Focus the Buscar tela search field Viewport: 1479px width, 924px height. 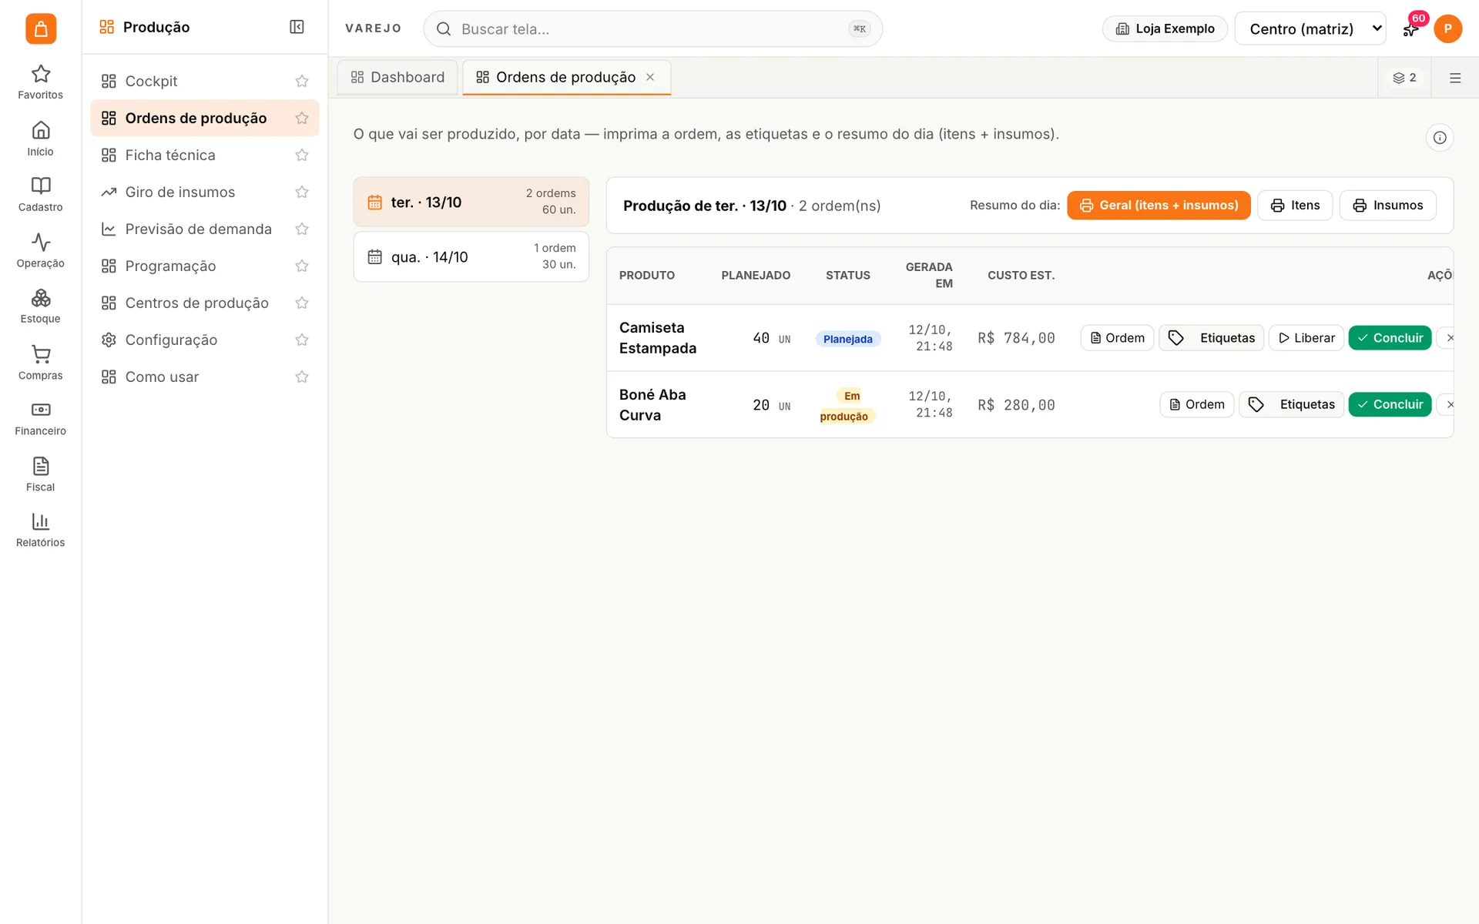pyautogui.click(x=652, y=28)
